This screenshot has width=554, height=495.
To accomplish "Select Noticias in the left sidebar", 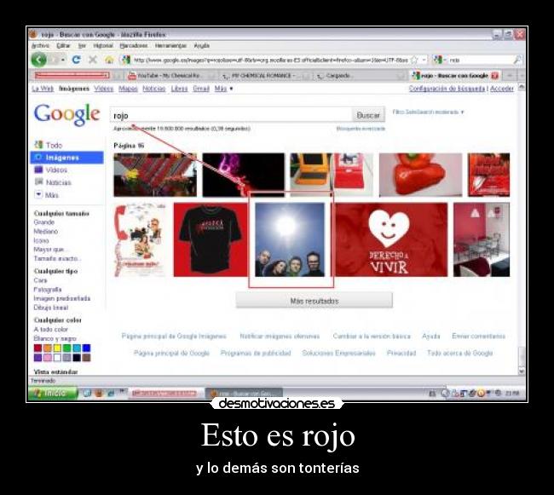I will coord(53,182).
